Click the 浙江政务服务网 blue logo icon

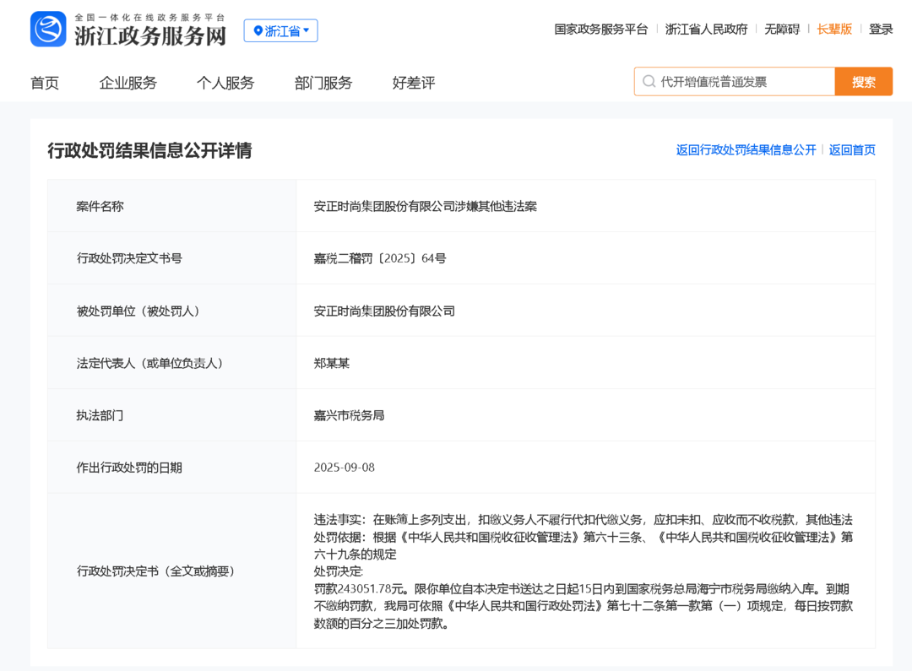tap(48, 30)
